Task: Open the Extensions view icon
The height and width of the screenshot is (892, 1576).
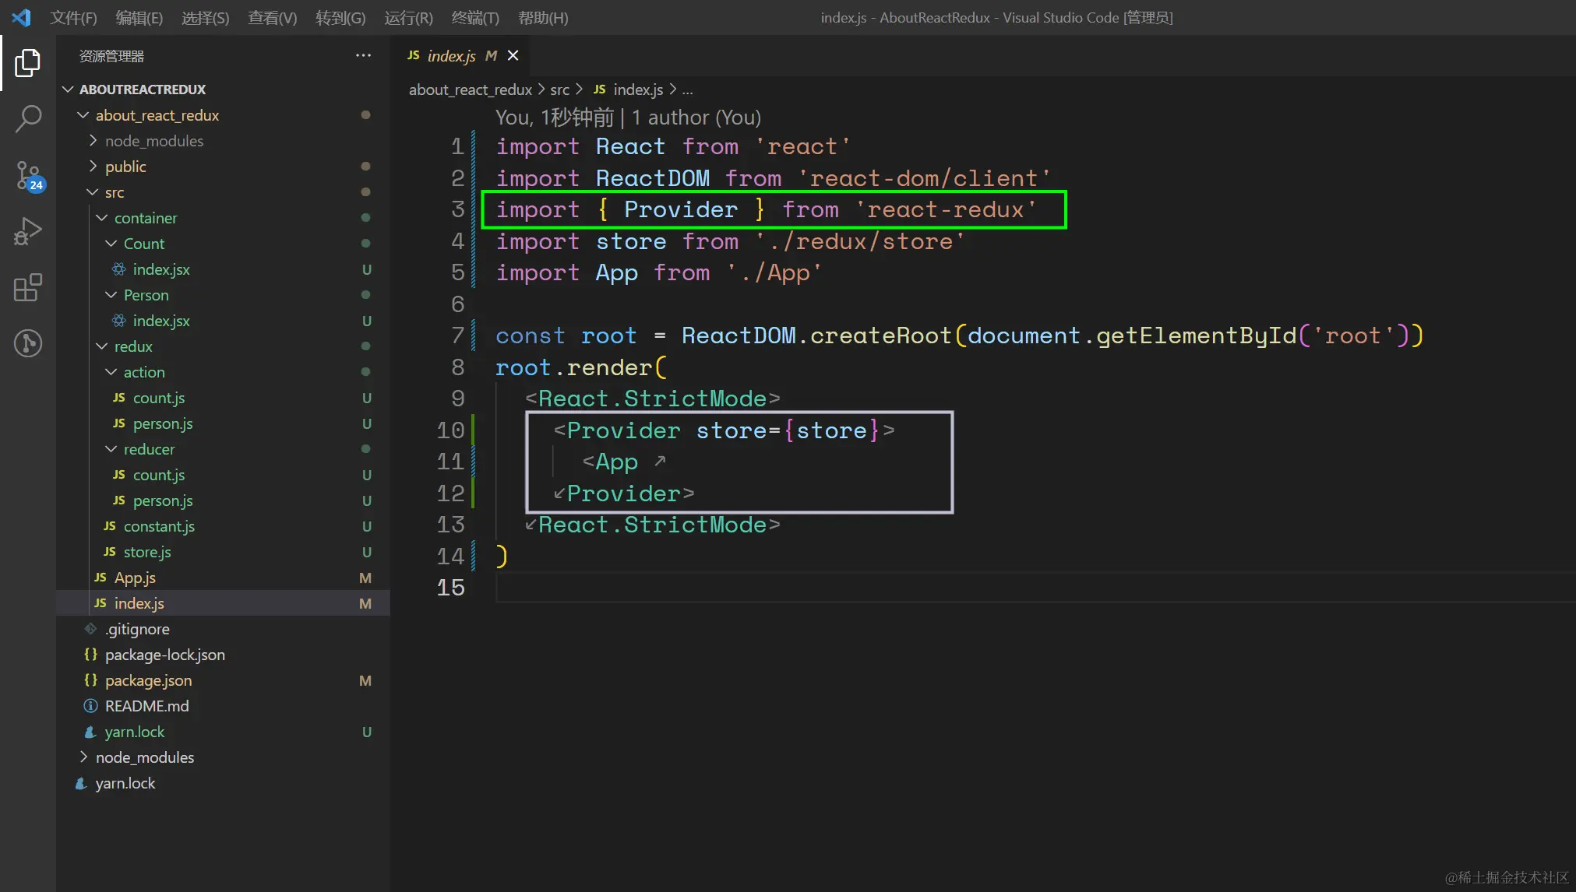Action: click(x=27, y=287)
